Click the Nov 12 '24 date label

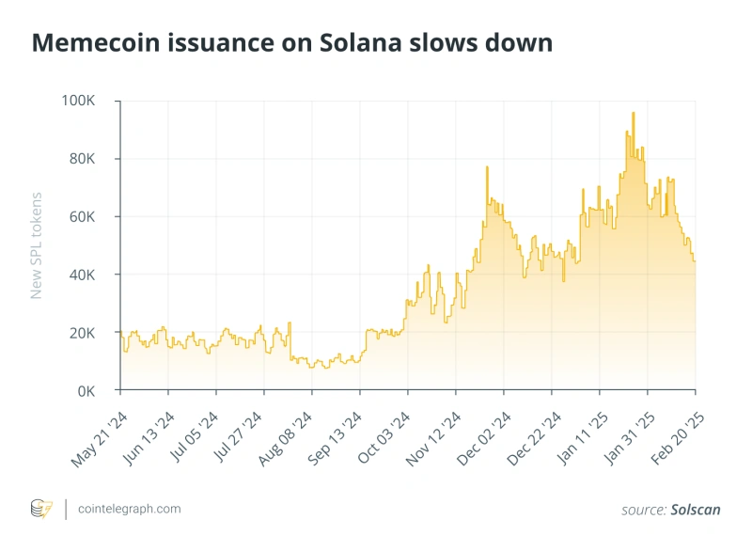[x=433, y=439]
